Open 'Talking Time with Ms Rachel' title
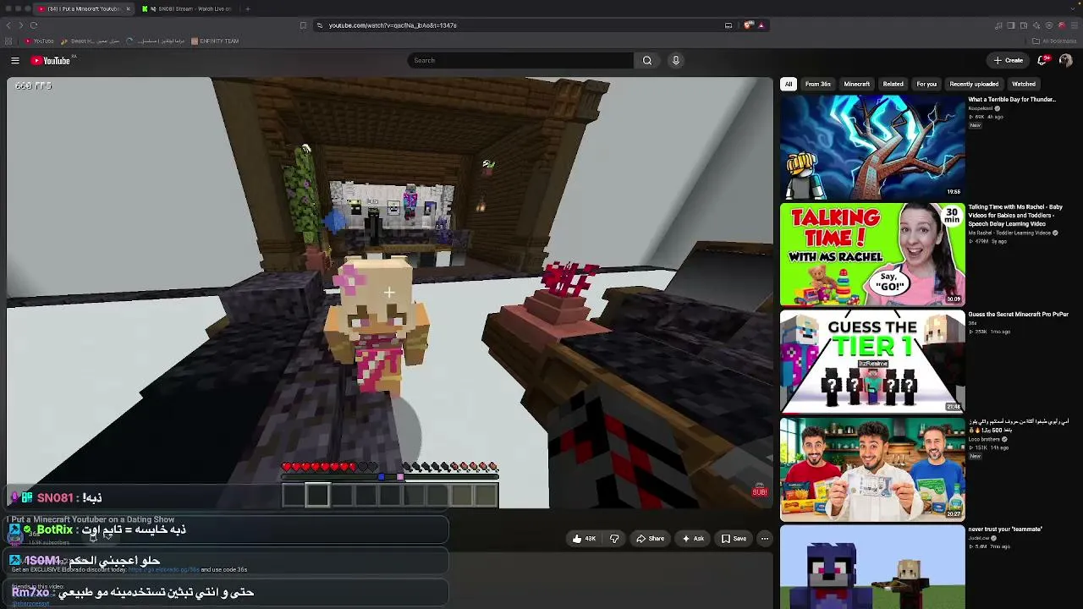The image size is (1083, 609). coord(1015,215)
